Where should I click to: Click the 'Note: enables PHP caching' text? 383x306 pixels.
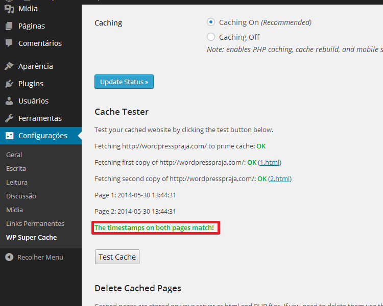[295, 49]
